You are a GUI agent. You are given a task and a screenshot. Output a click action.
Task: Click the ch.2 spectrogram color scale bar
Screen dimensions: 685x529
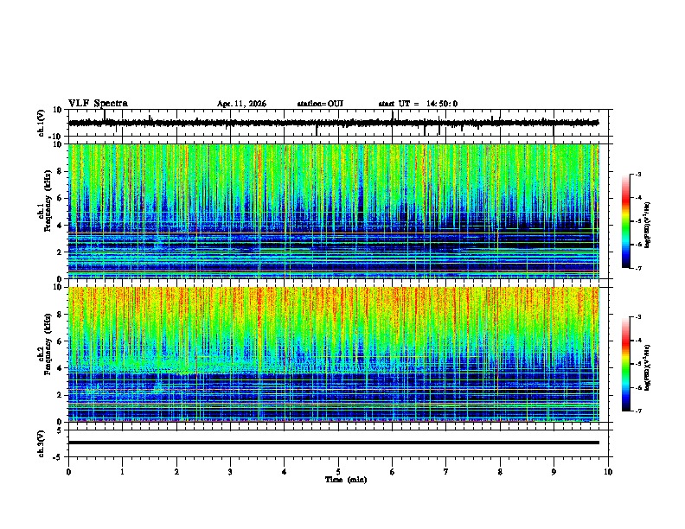tap(625, 364)
